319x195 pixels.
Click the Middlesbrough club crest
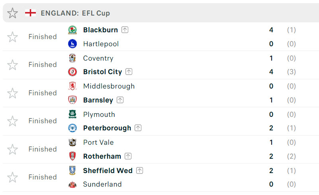72,86
